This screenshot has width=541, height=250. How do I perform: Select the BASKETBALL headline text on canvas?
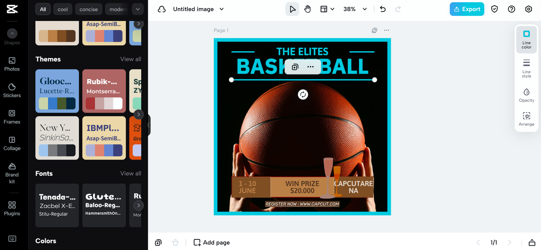point(302,67)
